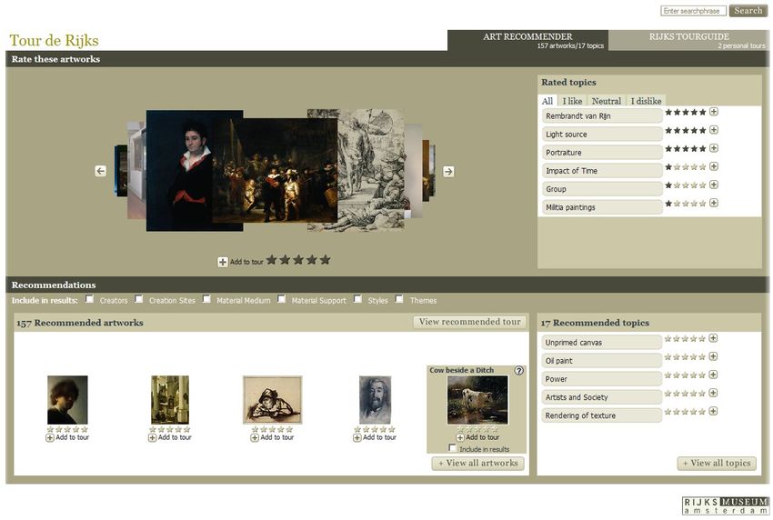This screenshot has width=773, height=520.
Task: Open the Militia paintings topic
Action: click(x=602, y=207)
